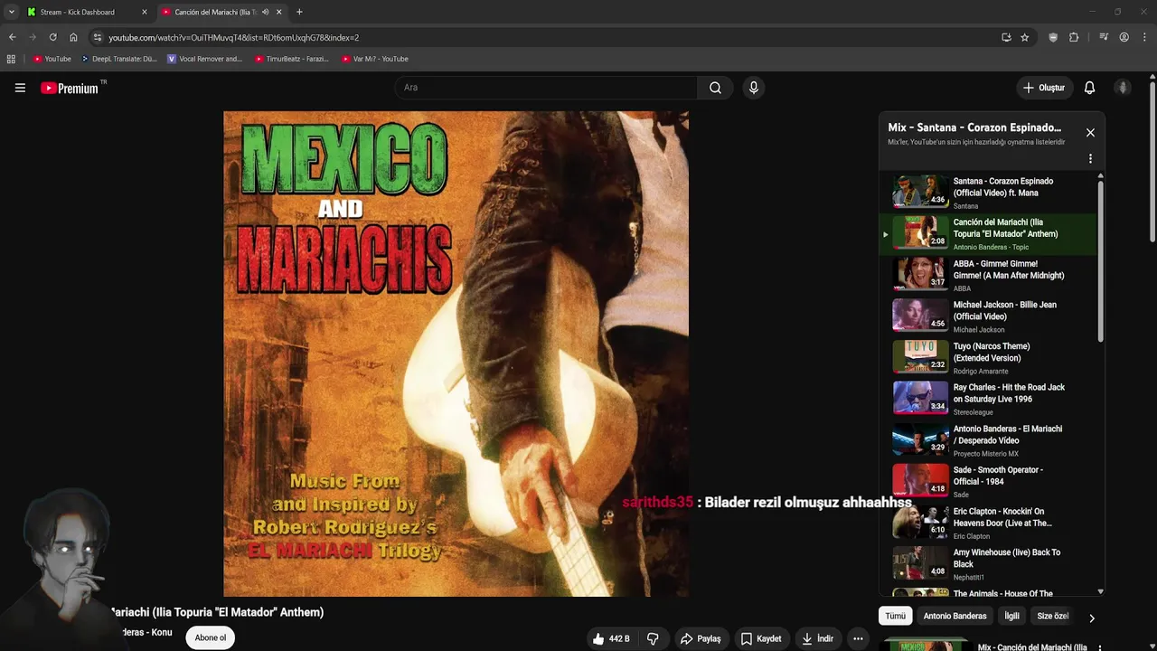Select the İlgili filter chip
The width and height of the screenshot is (1157, 651).
pos(1011,616)
